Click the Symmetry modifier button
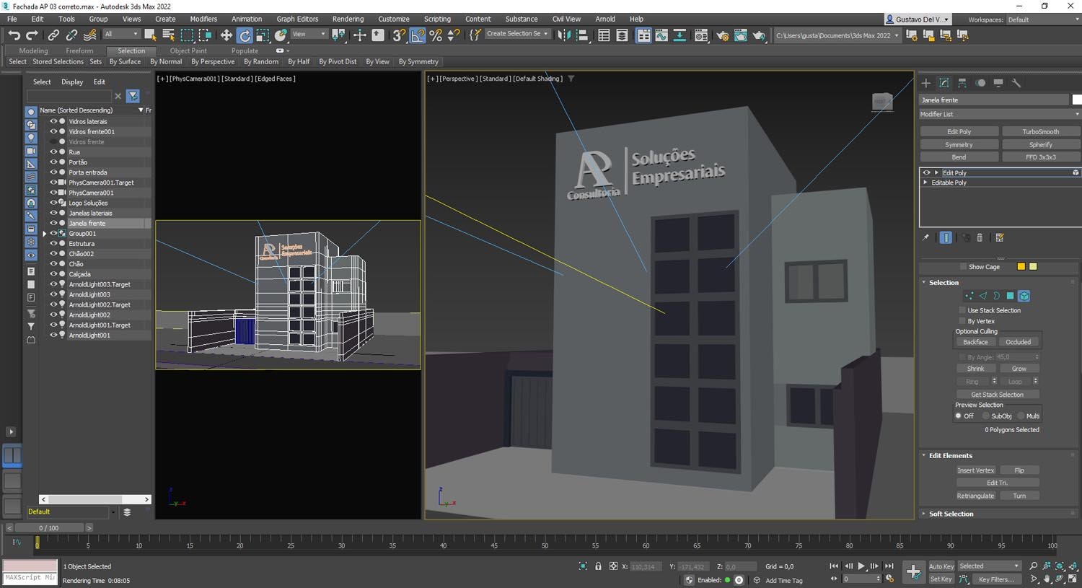Viewport: 1082px width, 588px height. pos(959,144)
